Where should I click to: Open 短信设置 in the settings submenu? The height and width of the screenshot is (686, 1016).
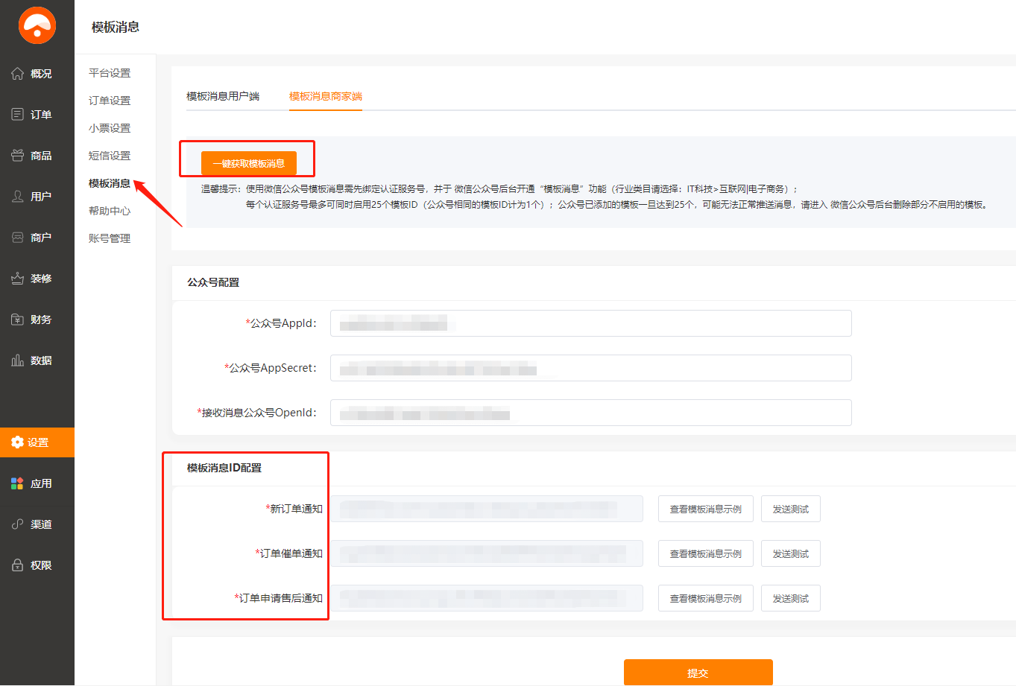pos(110,156)
